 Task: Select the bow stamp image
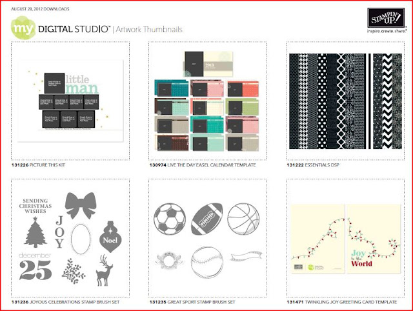click(x=81, y=205)
